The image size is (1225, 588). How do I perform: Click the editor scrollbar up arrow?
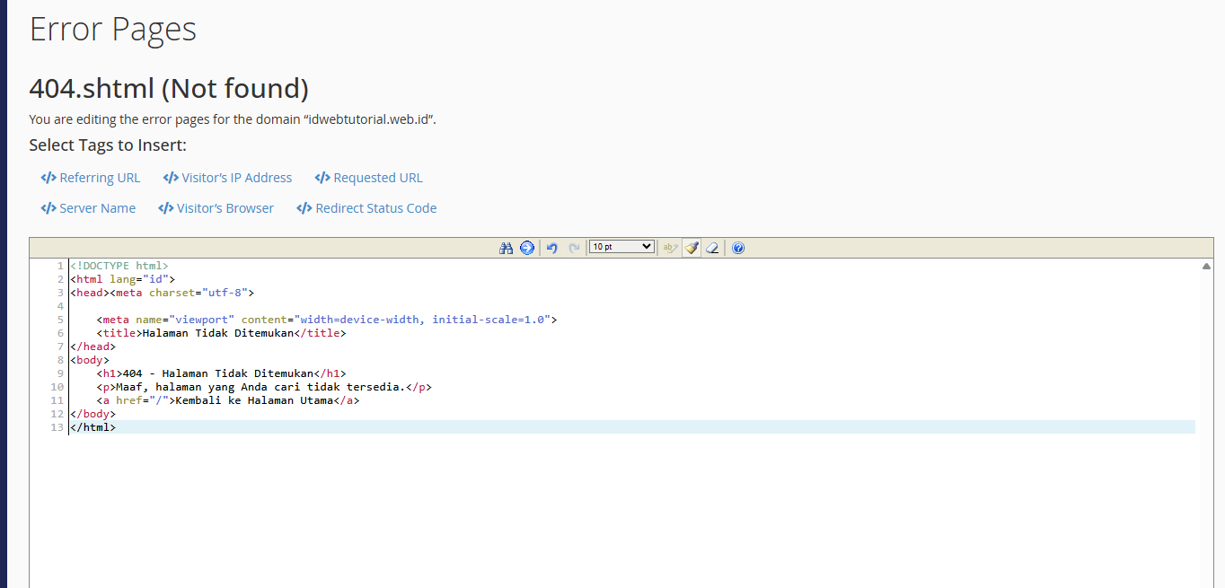(x=1206, y=267)
